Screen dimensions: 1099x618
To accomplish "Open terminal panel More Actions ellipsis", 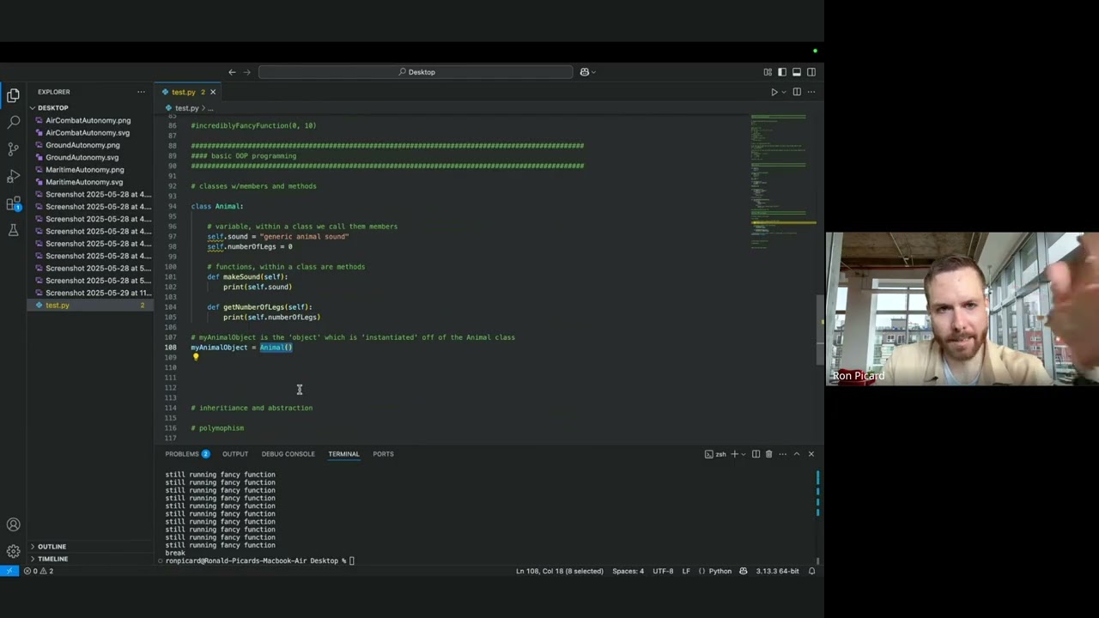I will point(781,454).
